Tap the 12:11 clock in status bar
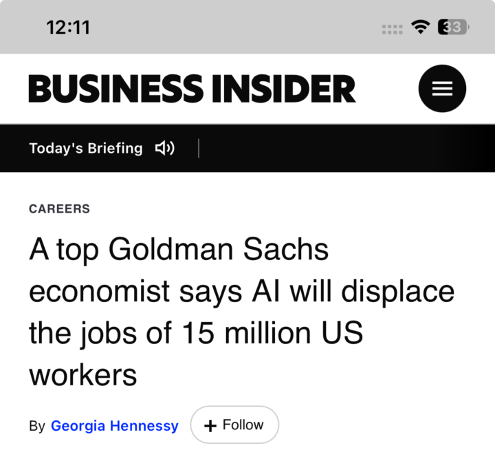The width and height of the screenshot is (495, 461). (x=68, y=27)
